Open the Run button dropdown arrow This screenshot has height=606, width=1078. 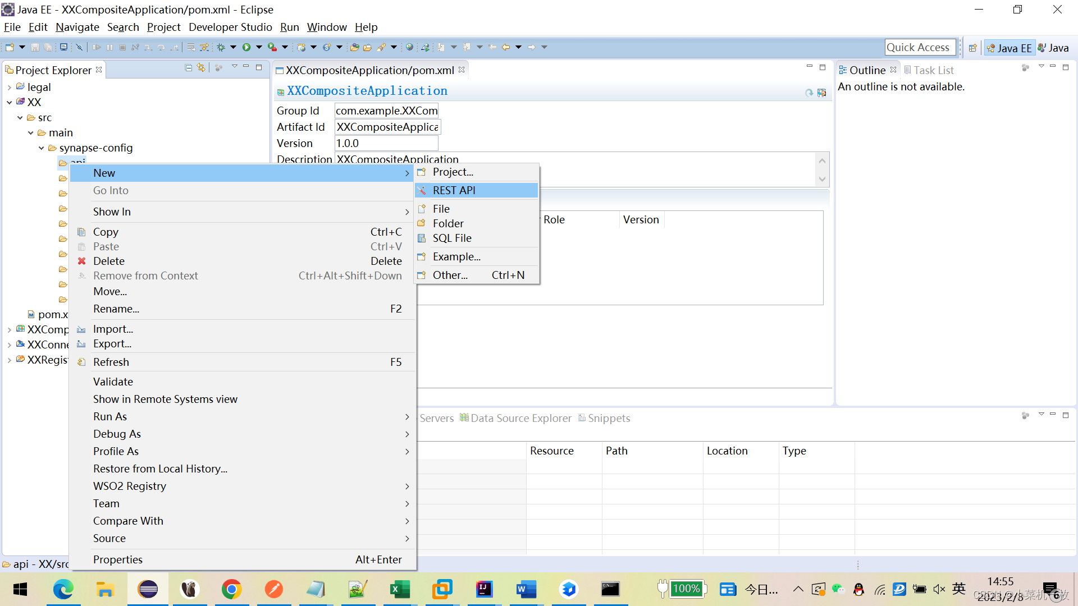coord(259,47)
